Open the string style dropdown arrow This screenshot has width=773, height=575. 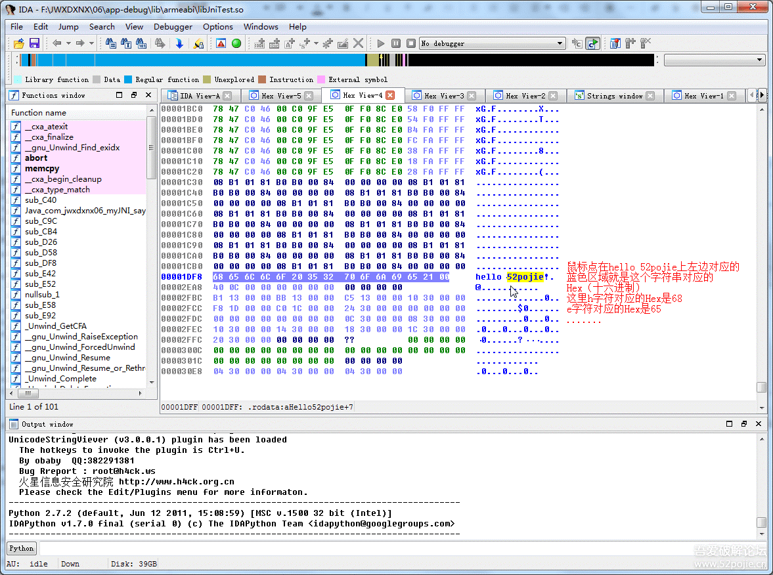point(316,43)
